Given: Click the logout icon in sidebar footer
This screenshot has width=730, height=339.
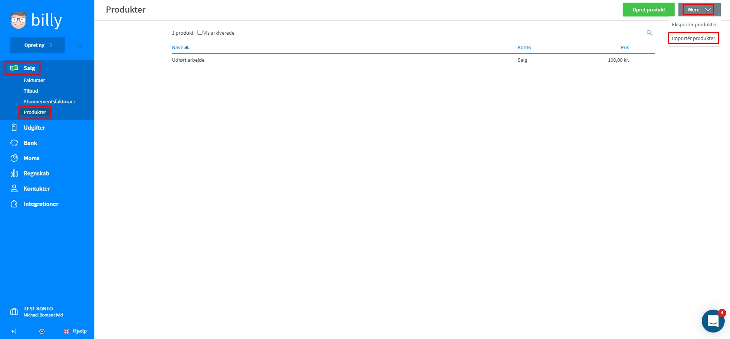Looking at the screenshot, I should pos(13,331).
